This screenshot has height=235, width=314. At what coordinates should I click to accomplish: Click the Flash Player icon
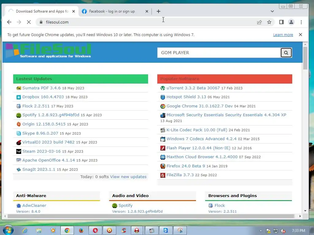click(x=163, y=148)
